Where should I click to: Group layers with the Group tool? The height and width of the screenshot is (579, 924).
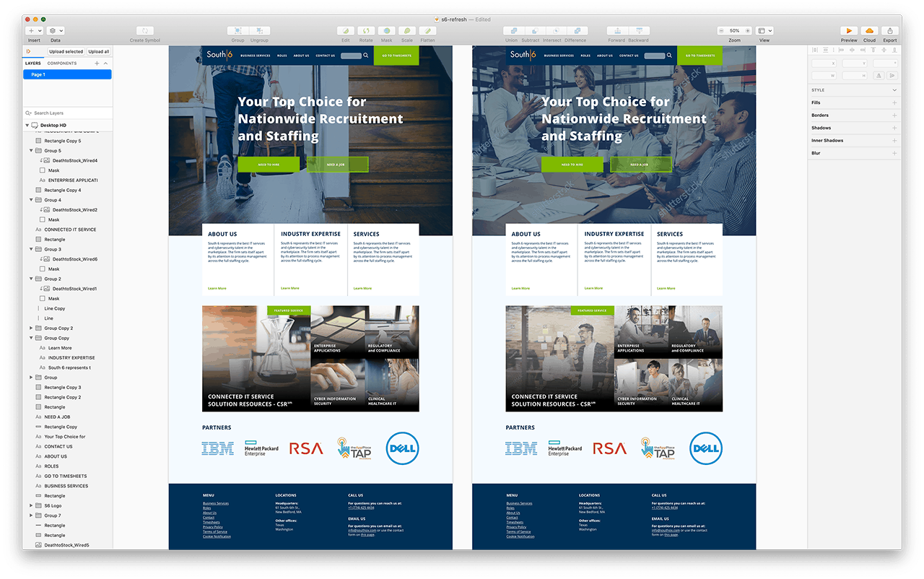tap(237, 31)
